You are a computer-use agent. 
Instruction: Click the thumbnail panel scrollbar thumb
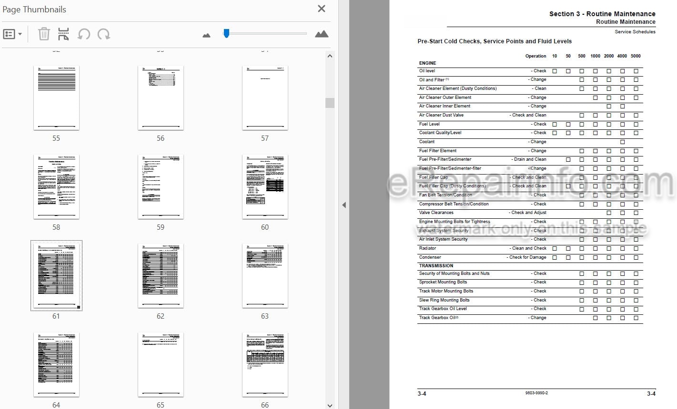330,103
